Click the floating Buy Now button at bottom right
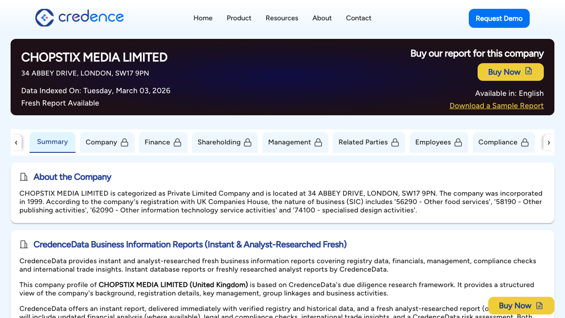565x318 pixels. click(x=521, y=305)
